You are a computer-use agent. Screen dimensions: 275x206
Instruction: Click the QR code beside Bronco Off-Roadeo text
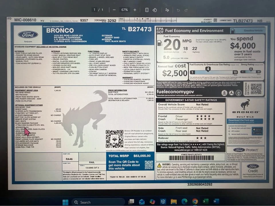click(115, 139)
